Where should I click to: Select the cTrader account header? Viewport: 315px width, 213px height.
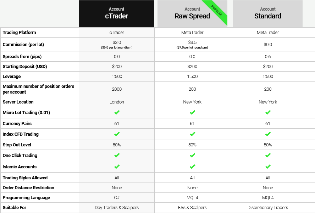tap(116, 14)
